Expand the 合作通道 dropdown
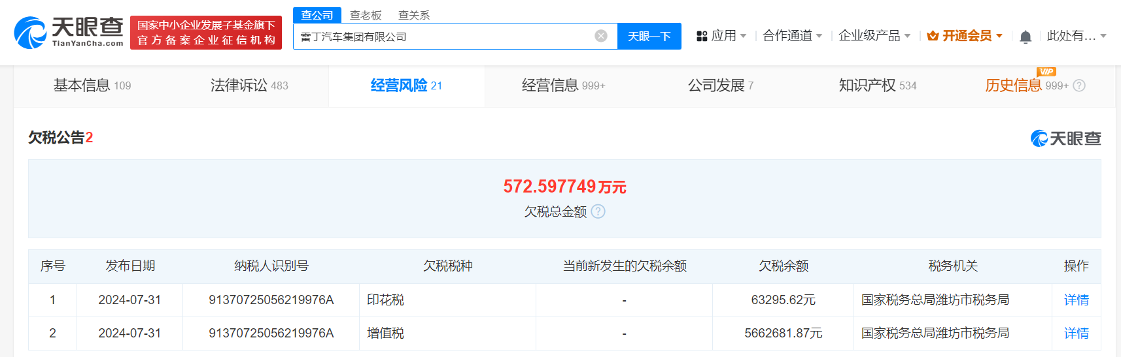This screenshot has width=1121, height=357. pyautogui.click(x=792, y=36)
